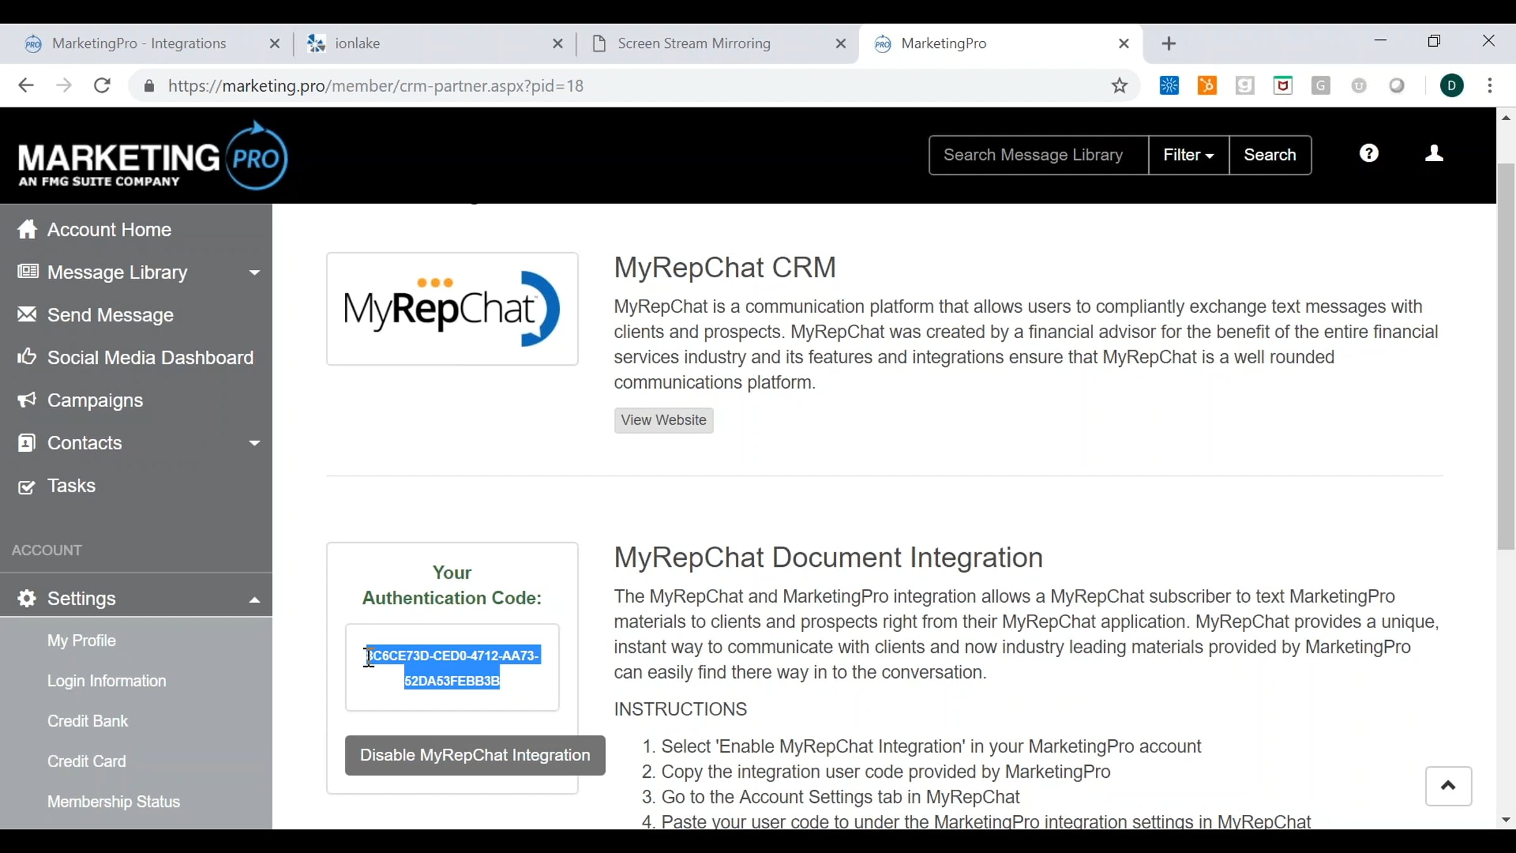
Task: Open the Membership Status page
Action: coord(114,801)
